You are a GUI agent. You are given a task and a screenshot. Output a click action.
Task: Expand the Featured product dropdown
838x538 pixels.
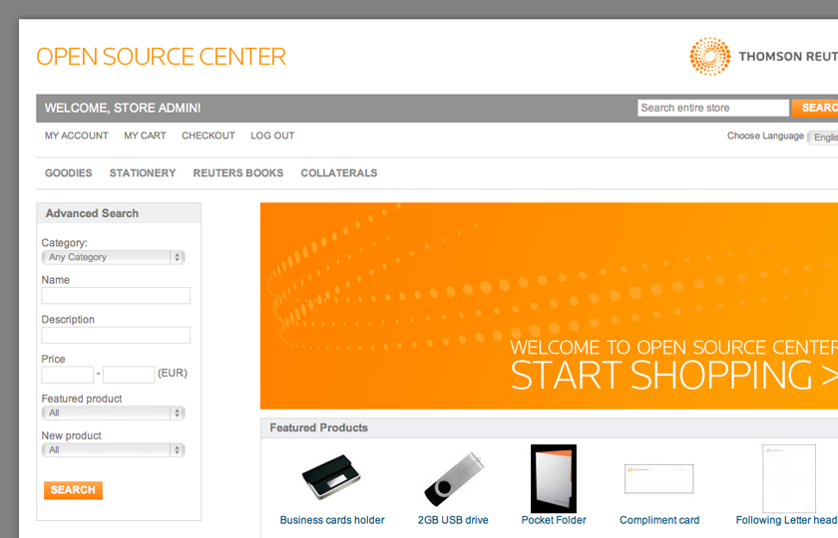pyautogui.click(x=114, y=413)
